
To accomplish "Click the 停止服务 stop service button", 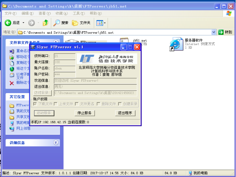I will pos(84,113).
